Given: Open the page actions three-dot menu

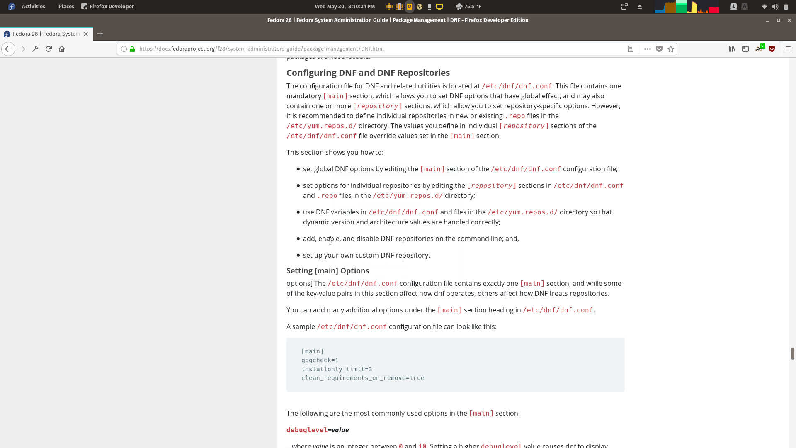Looking at the screenshot, I should pos(647,49).
